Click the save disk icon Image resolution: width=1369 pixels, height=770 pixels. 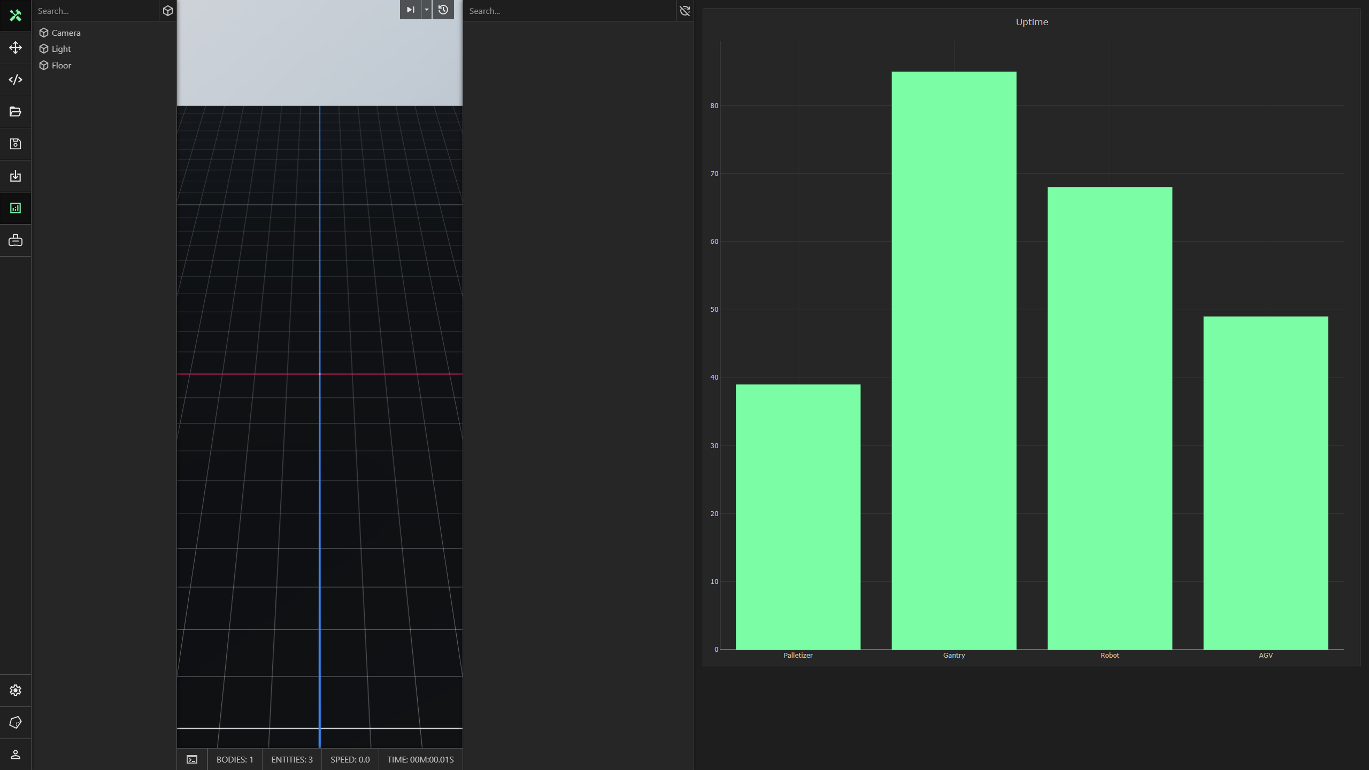16,144
